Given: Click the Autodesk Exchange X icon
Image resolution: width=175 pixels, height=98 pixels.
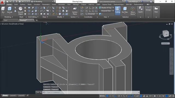Looking at the screenshot, I should 142,2.
